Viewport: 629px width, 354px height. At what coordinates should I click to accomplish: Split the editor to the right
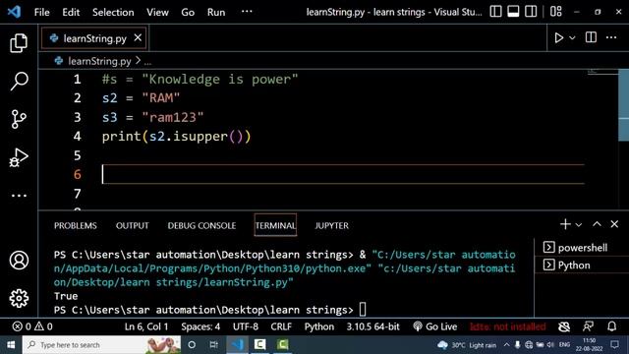[x=591, y=37]
